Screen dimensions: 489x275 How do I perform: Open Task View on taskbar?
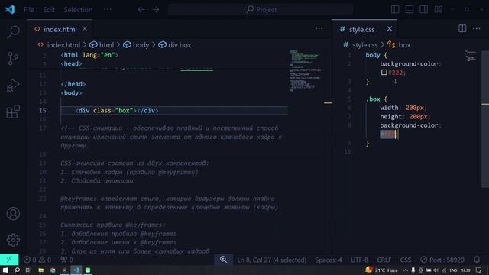coord(28,270)
